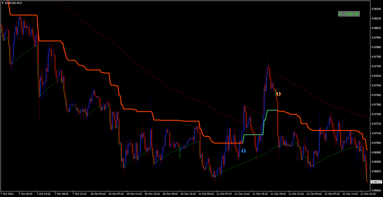Viewport: 383px width, 197px height.
Task: Click the 11 Oct 03:15 time label
Action: click(x=206, y=194)
